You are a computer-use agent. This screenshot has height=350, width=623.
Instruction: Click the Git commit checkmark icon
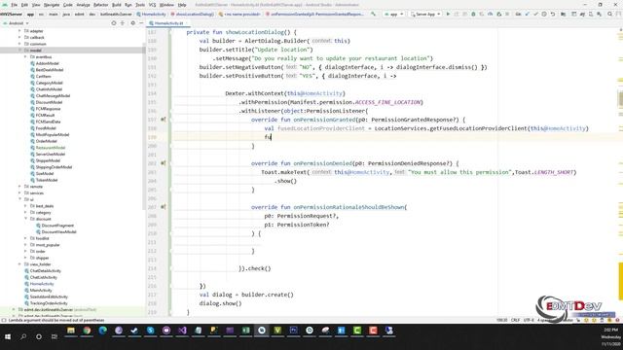click(x=535, y=14)
